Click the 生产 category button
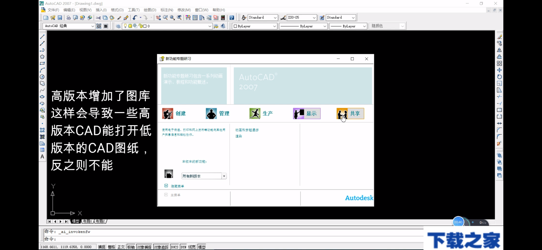542x250 pixels. point(261,114)
